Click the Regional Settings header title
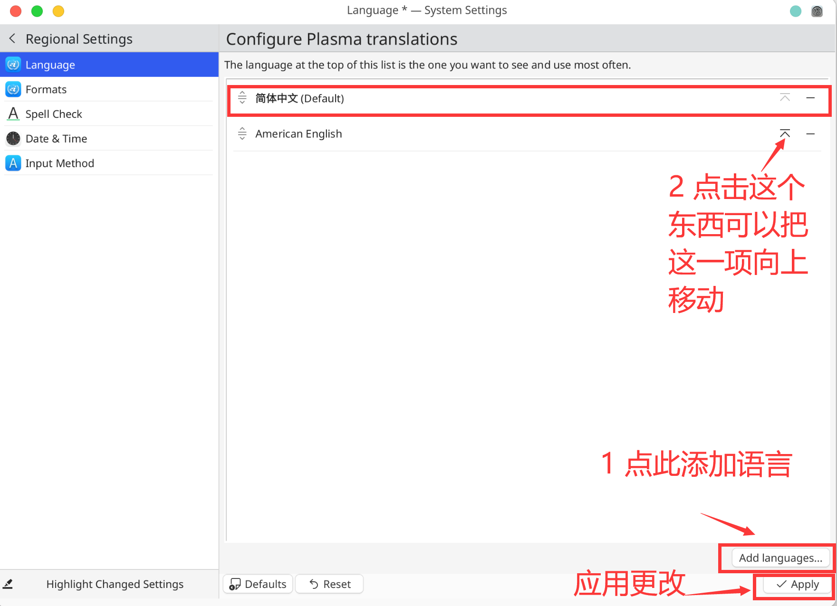Screen dimensions: 837x606 coord(79,39)
